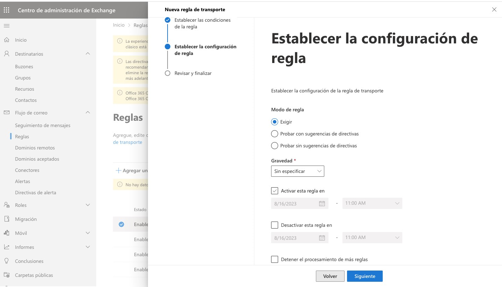This screenshot has width=502, height=287.
Task: Go to Seguimiento de mensajes
Action: pyautogui.click(x=43, y=125)
